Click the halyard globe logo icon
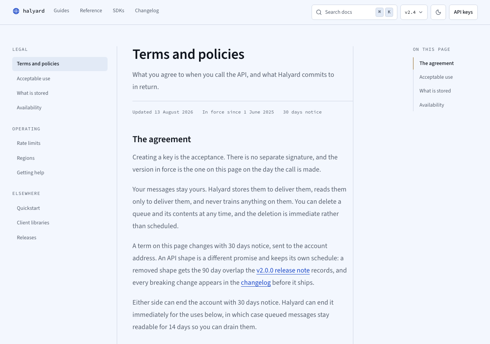490x344 pixels. tap(16, 11)
